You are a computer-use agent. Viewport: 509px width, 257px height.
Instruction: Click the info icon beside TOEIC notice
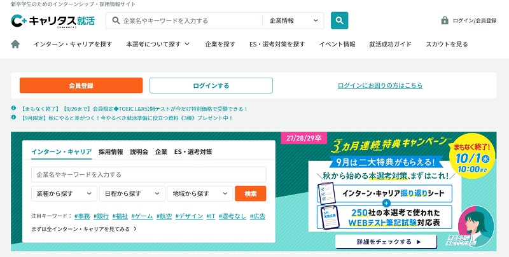click(x=13, y=108)
